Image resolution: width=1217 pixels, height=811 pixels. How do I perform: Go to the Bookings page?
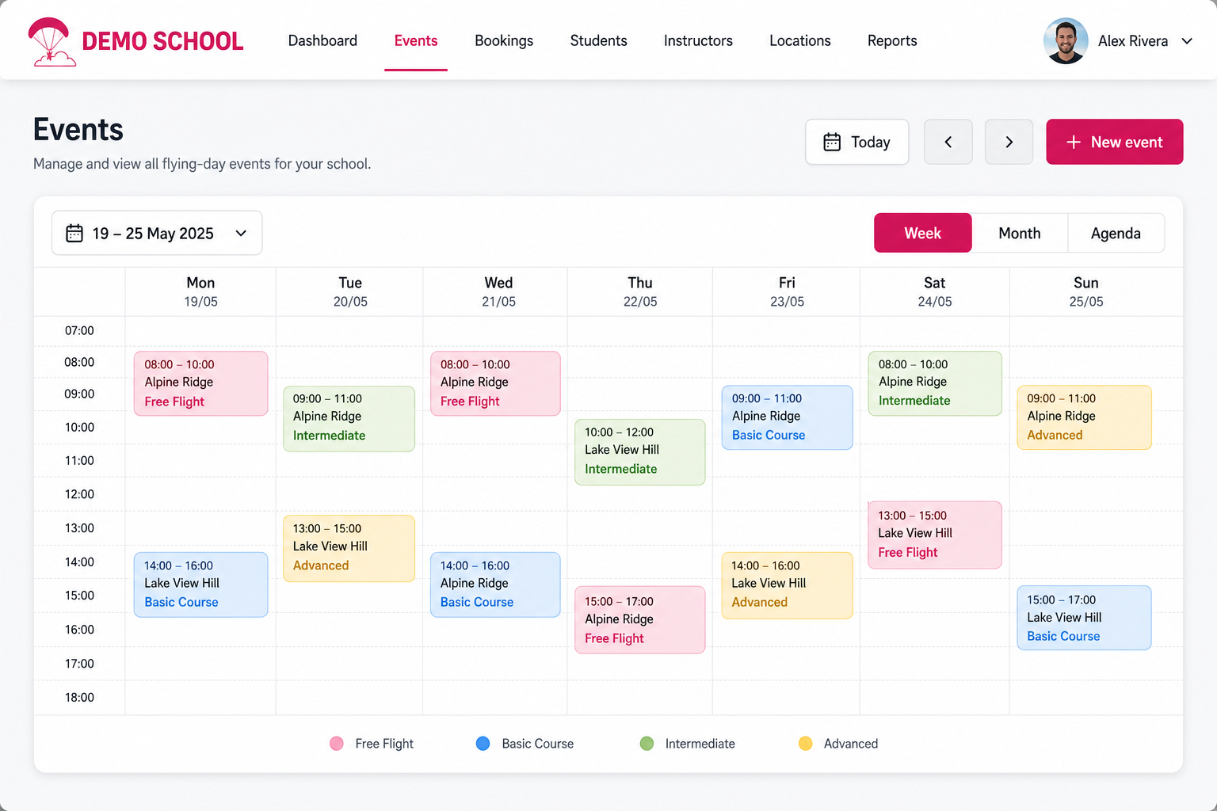pyautogui.click(x=504, y=40)
